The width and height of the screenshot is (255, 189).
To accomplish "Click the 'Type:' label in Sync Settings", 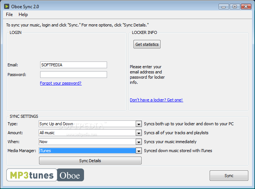I will (x=13, y=124).
